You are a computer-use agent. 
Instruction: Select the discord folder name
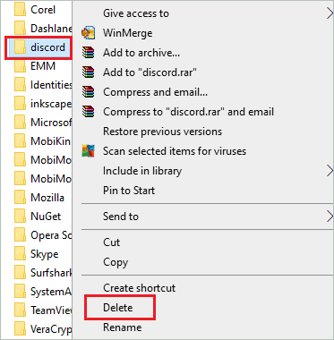tap(47, 47)
